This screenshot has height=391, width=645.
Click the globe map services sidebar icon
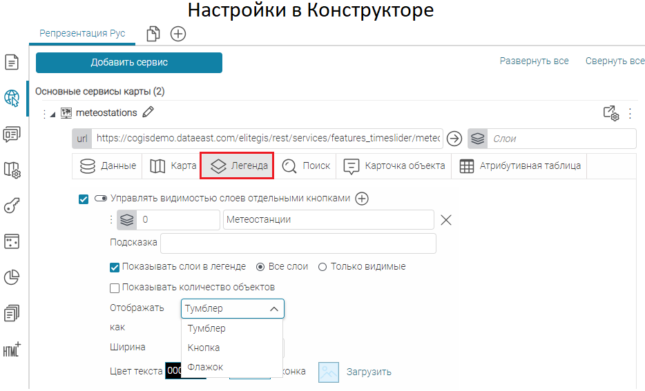[x=12, y=98]
